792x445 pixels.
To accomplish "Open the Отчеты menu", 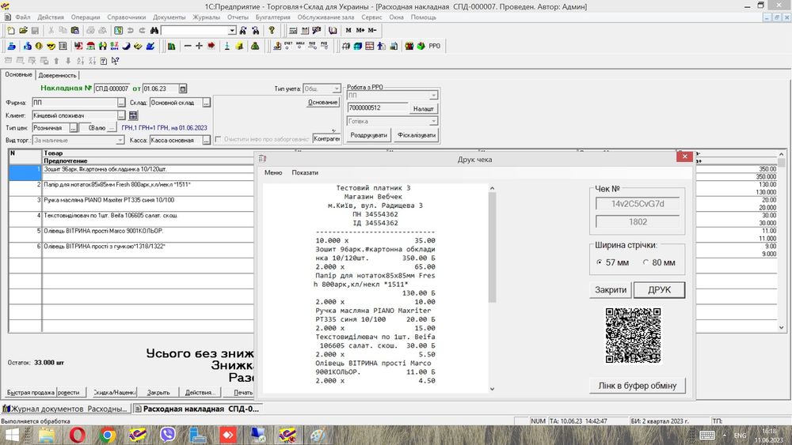I will point(239,17).
